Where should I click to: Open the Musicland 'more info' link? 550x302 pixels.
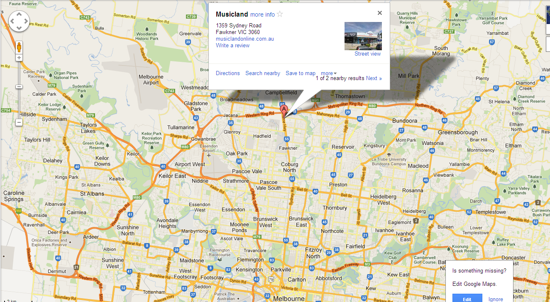click(x=262, y=15)
